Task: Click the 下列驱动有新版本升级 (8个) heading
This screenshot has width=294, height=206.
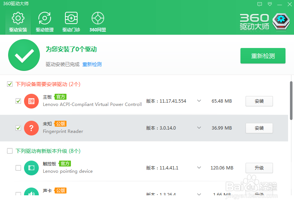Action: 48,151
